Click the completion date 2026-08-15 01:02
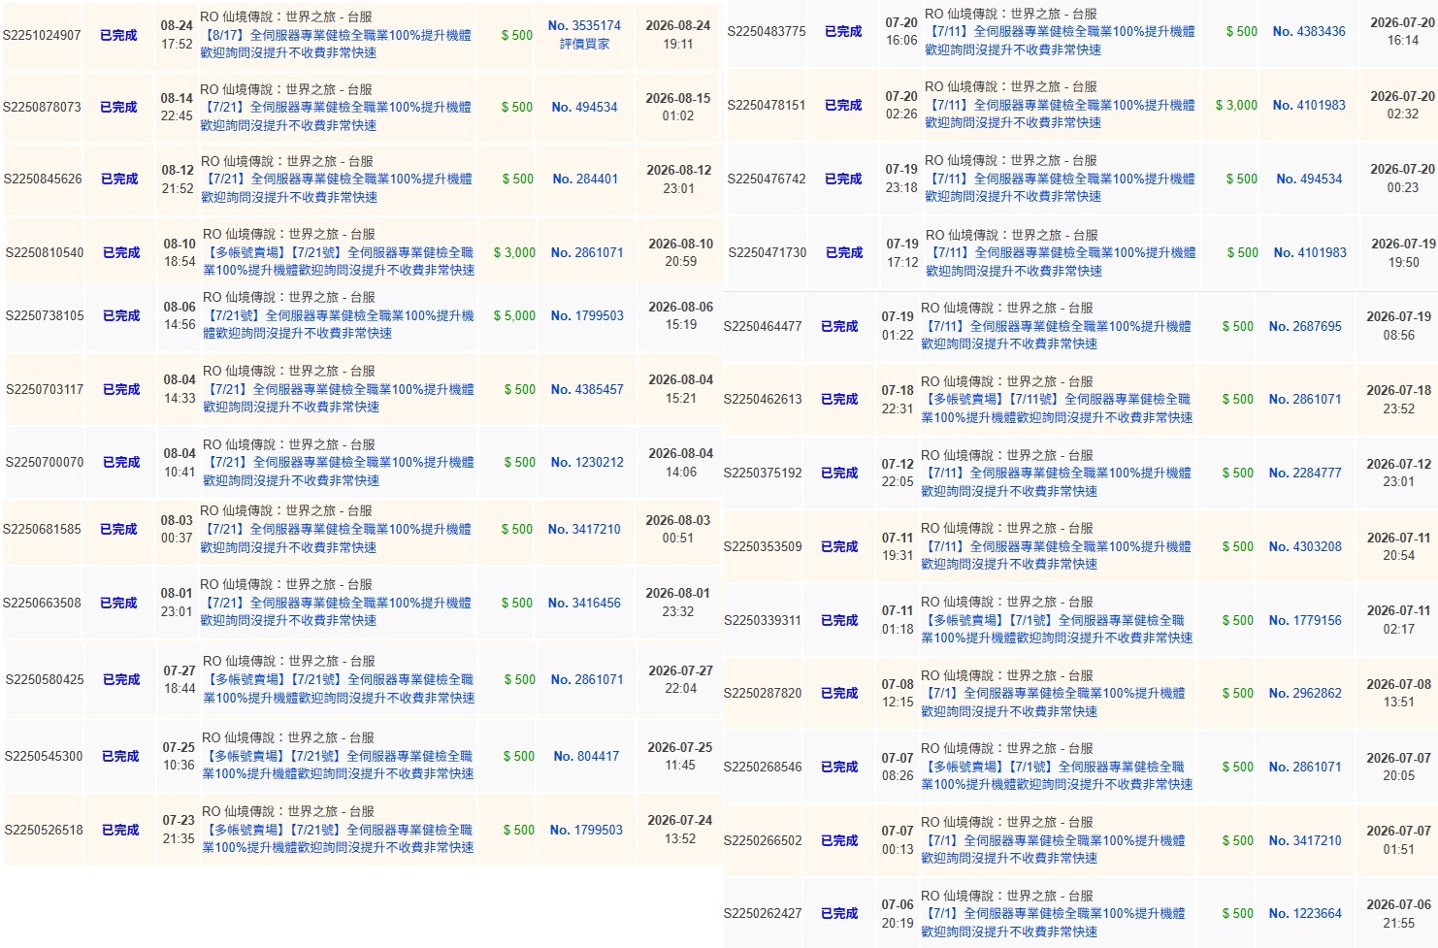 click(x=678, y=108)
